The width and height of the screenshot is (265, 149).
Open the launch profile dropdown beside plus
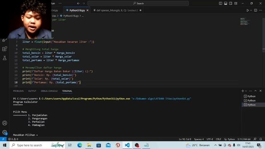pos(246,91)
